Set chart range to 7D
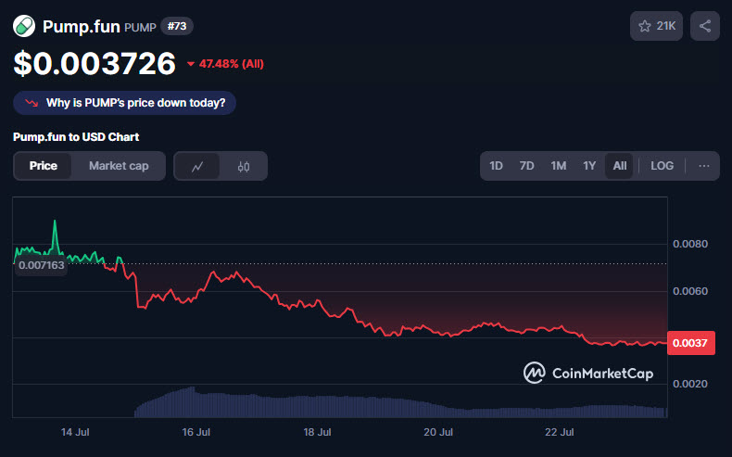This screenshot has width=732, height=457. [x=526, y=166]
